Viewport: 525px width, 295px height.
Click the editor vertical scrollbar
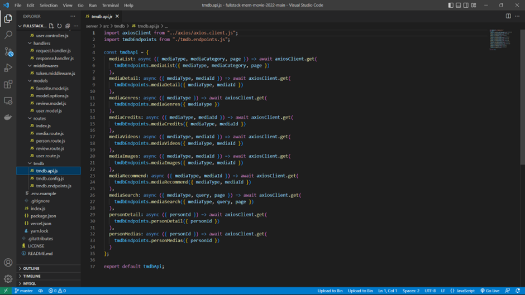pyautogui.click(x=522, y=97)
